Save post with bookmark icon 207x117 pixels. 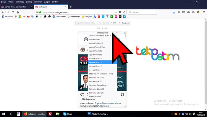tap(122, 94)
